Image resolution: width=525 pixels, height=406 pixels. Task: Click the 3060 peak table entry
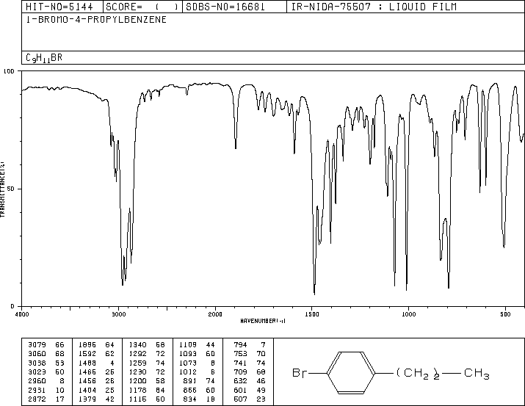coord(37,354)
